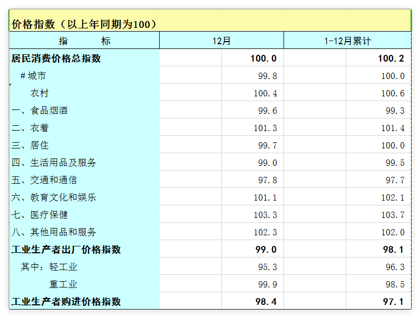The width and height of the screenshot is (420, 318).
Task: Click 1-12月累计 value 102.1 for 教育文化和娱乐
Action: 393,197
